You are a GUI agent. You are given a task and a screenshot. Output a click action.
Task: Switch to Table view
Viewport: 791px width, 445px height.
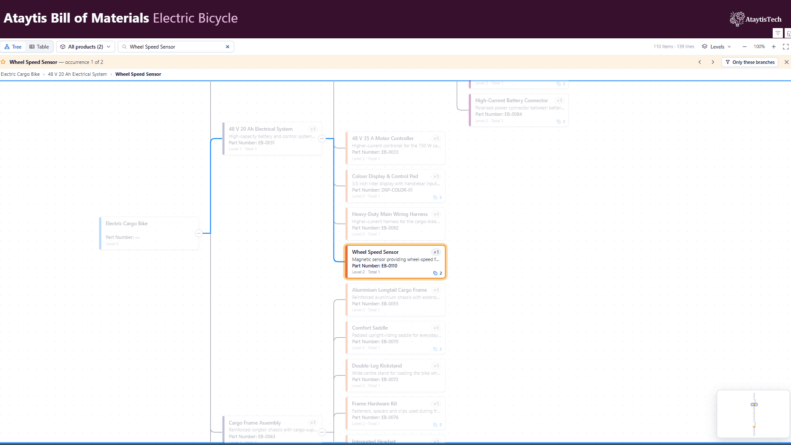click(x=39, y=47)
